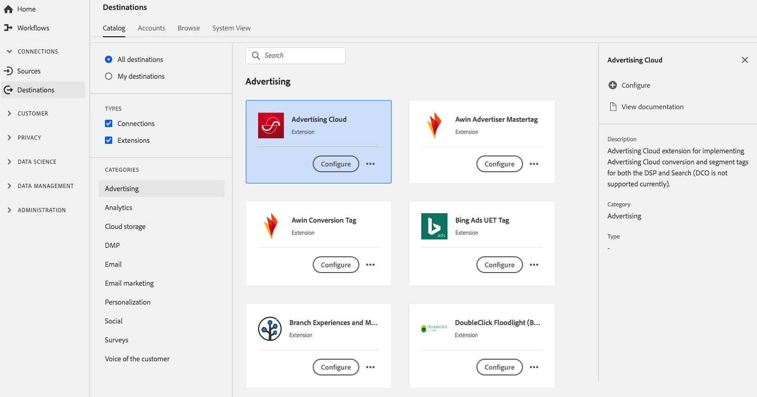The height and width of the screenshot is (397, 757).
Task: Uncheck the Connections type checkbox
Action: (x=109, y=123)
